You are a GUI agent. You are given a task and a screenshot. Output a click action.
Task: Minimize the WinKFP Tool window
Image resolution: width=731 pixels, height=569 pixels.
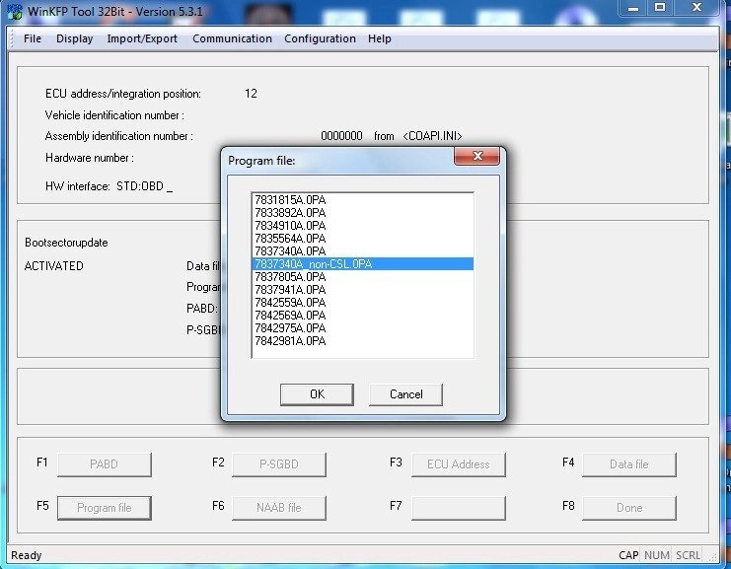633,8
